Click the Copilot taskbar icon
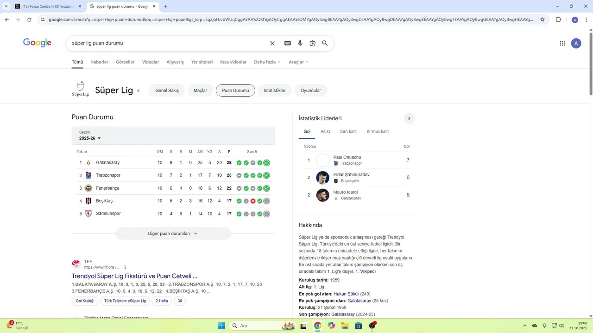593x333 pixels. (x=331, y=326)
